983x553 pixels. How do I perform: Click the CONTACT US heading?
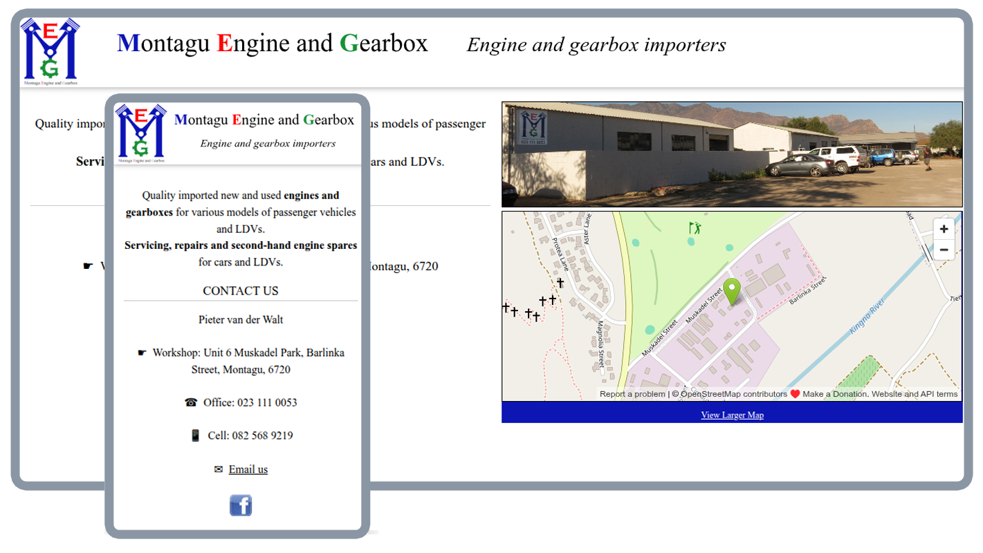(x=241, y=291)
